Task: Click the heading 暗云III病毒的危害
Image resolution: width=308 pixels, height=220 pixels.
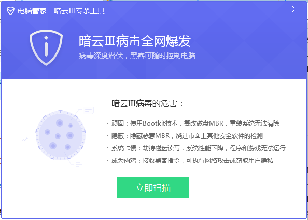Action: (147, 104)
